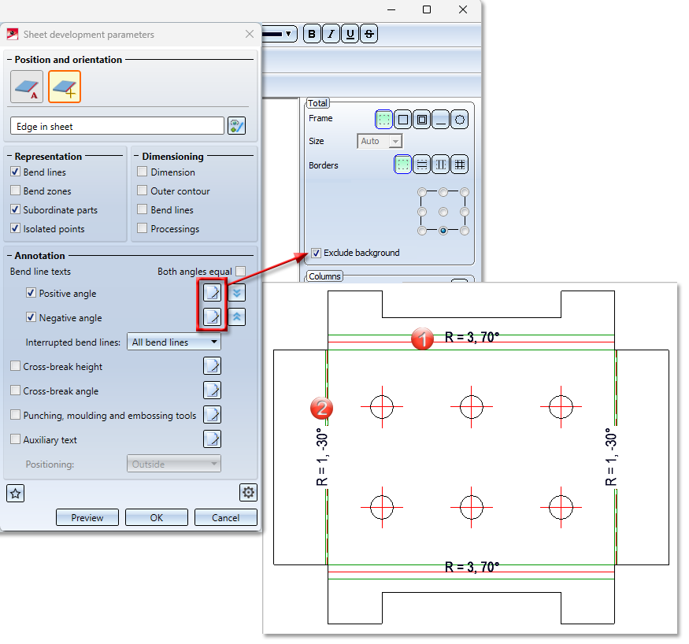Toggle Bold formatting button
Image resolution: width=689 pixels, height=644 pixels.
point(312,34)
